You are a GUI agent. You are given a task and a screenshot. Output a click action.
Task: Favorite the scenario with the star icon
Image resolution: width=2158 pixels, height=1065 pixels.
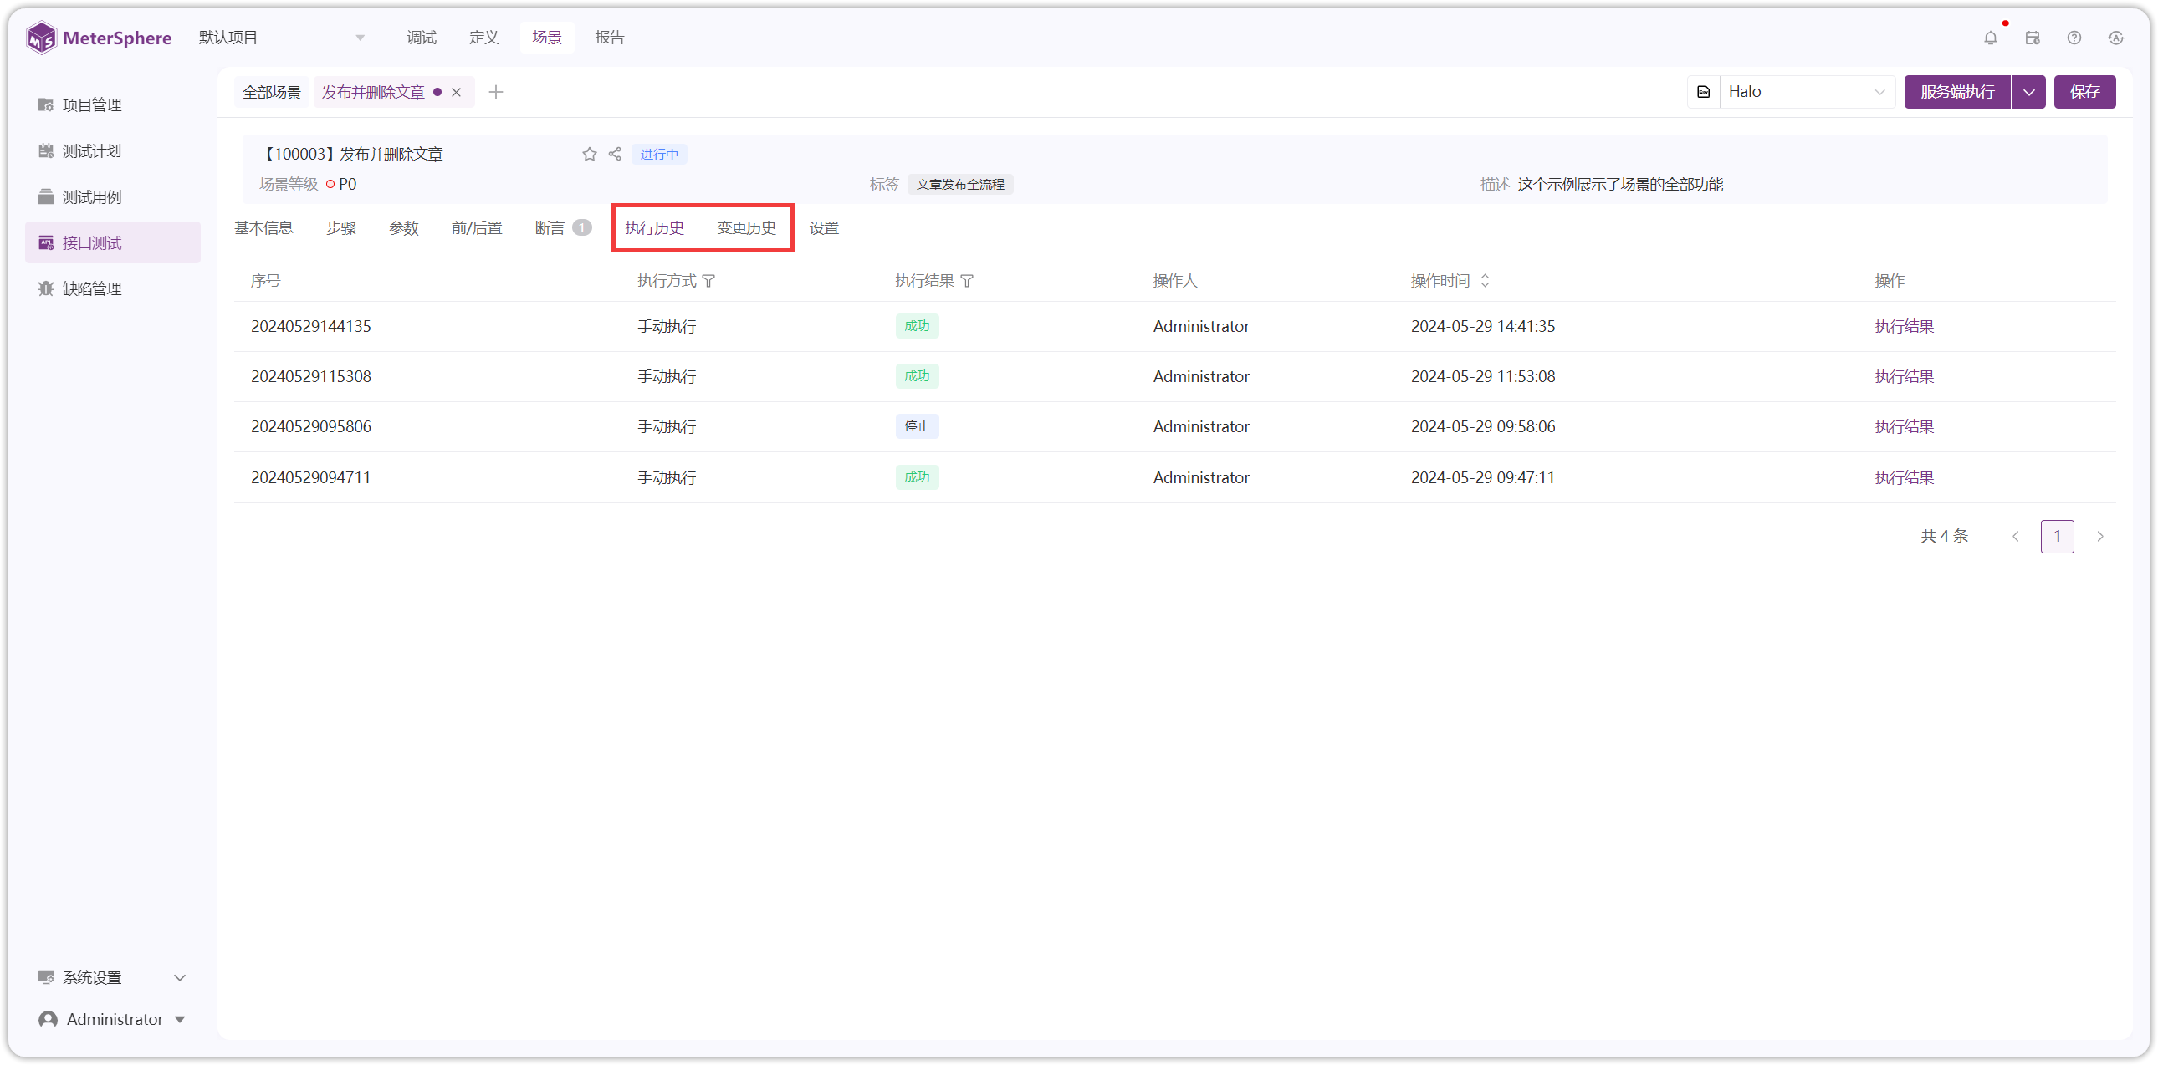[590, 154]
